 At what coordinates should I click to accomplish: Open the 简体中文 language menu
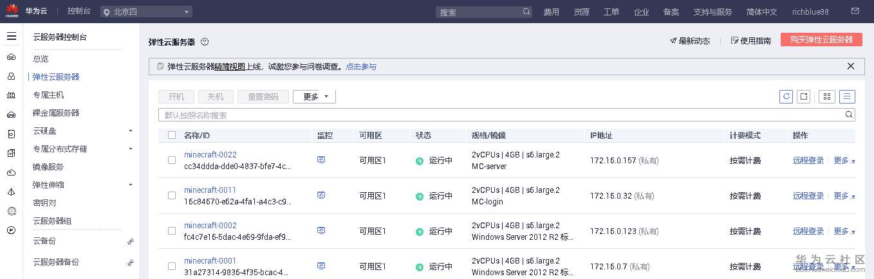click(761, 12)
